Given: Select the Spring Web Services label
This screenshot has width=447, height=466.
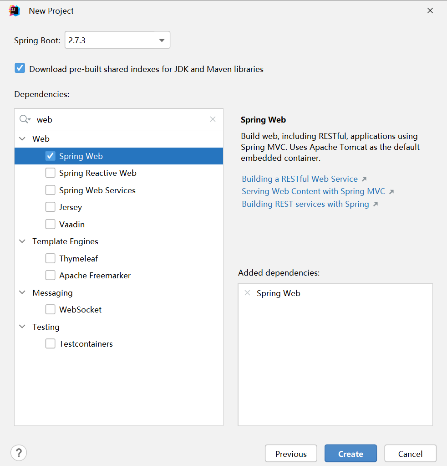Looking at the screenshot, I should coord(97,190).
